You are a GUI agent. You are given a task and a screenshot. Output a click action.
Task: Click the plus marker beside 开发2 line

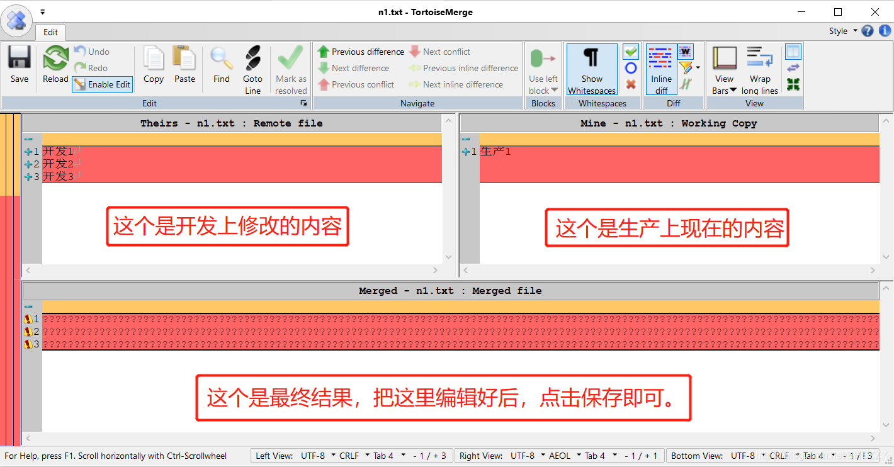point(28,164)
